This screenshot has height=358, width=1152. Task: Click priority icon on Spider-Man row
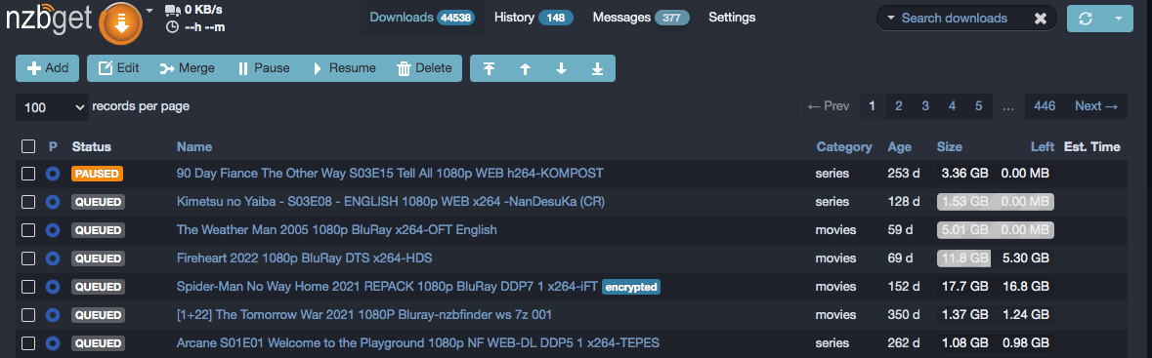tap(52, 287)
